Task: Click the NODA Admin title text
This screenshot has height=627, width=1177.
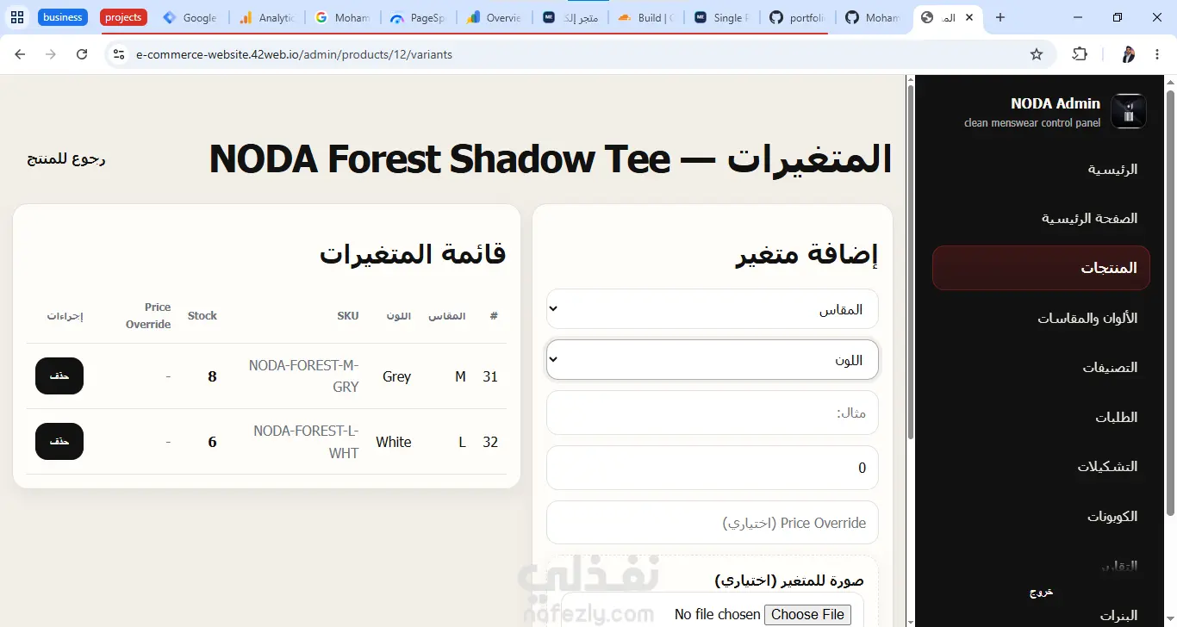Action: [x=1056, y=103]
